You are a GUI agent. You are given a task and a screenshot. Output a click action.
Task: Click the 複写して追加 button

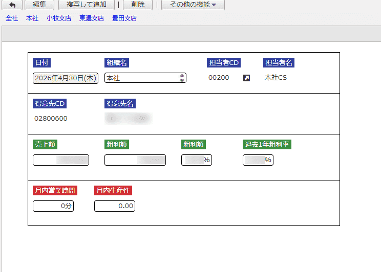[x=87, y=5]
